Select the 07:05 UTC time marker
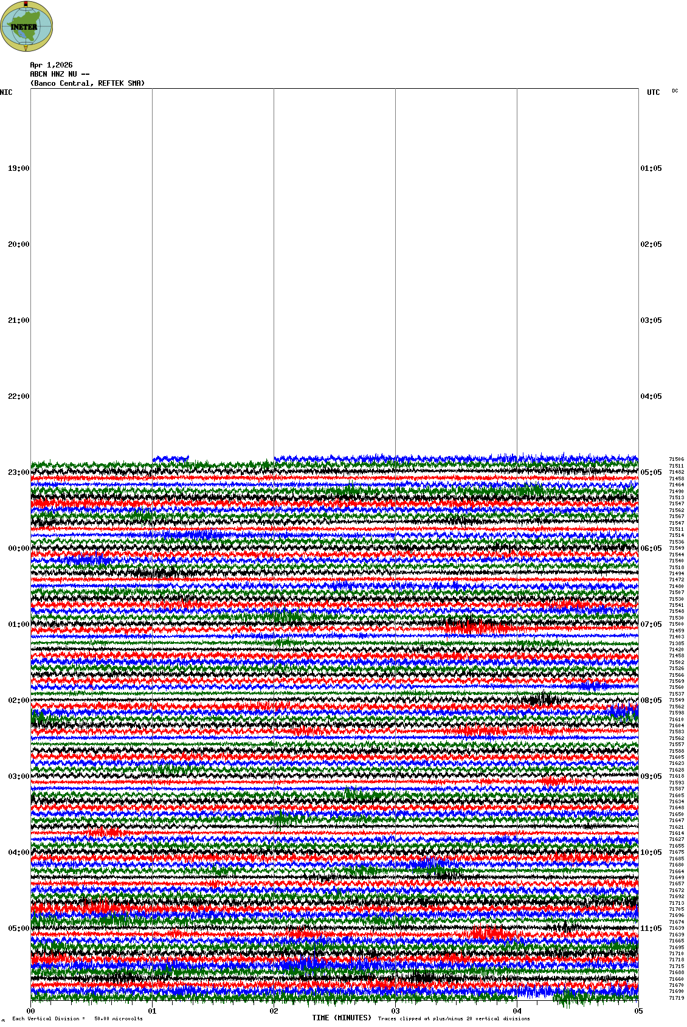Image resolution: width=687 pixels, height=1027 pixels. [x=651, y=624]
